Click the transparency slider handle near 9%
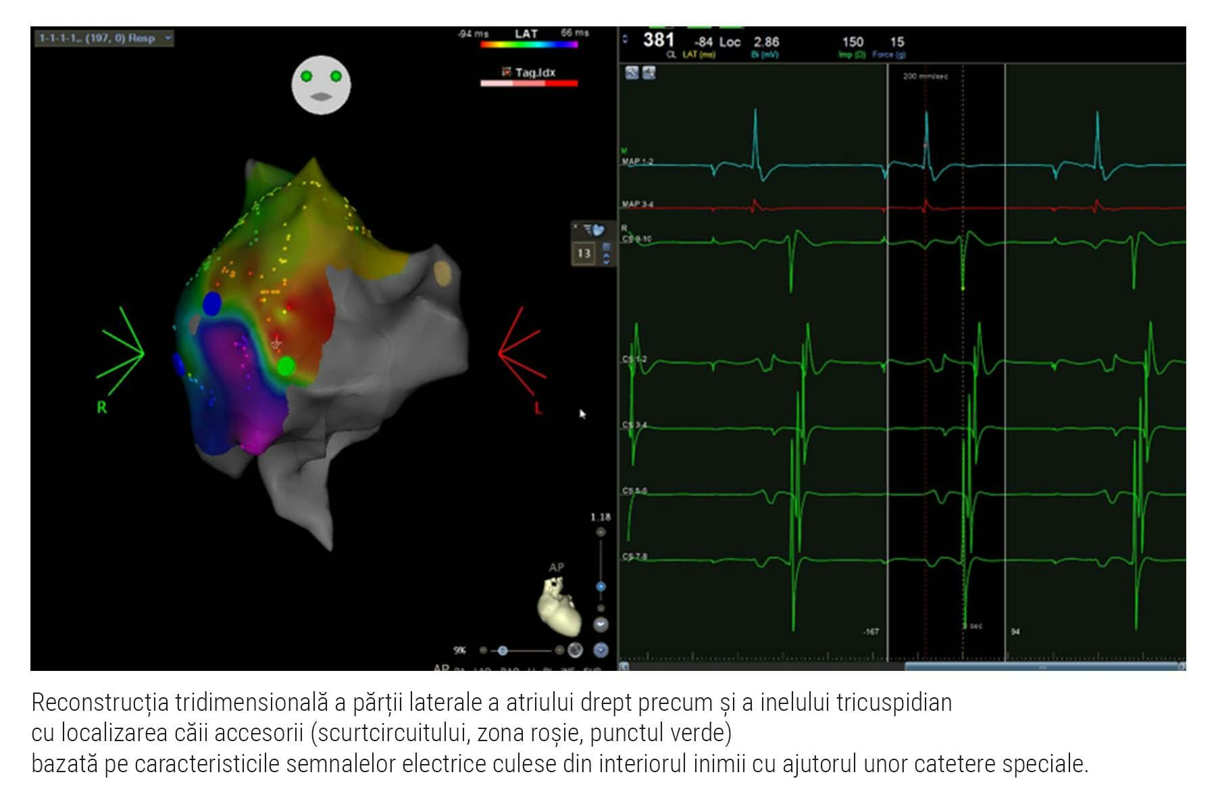Viewport: 1216px width, 810px height. click(503, 651)
